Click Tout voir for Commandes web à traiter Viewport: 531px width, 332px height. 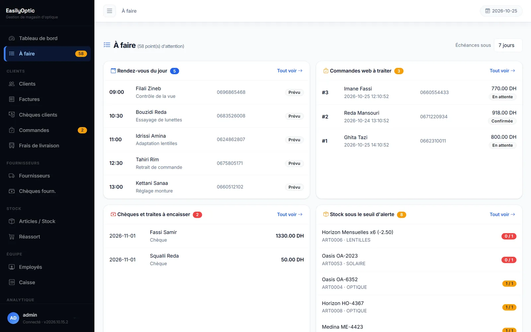click(502, 71)
